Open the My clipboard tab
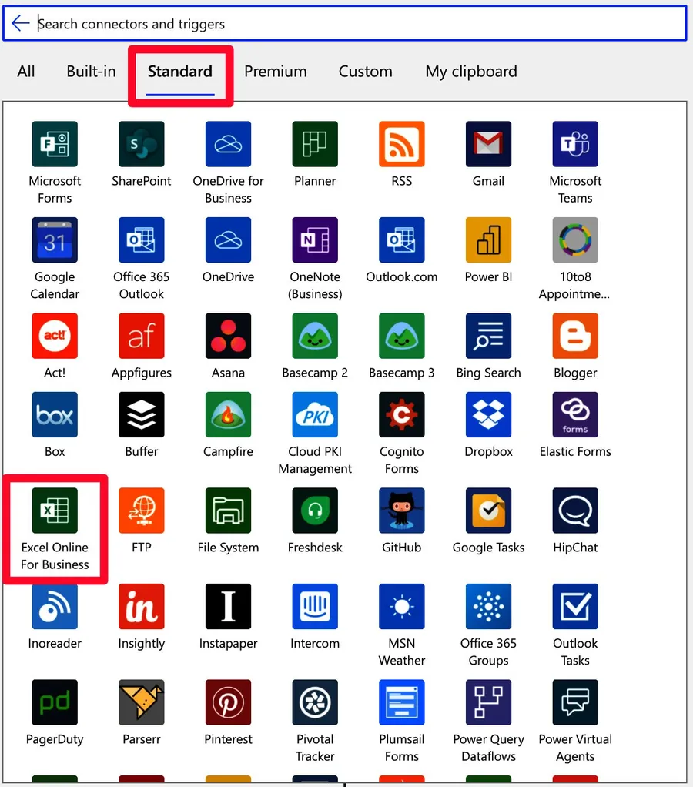This screenshot has height=787, width=693. pos(470,71)
